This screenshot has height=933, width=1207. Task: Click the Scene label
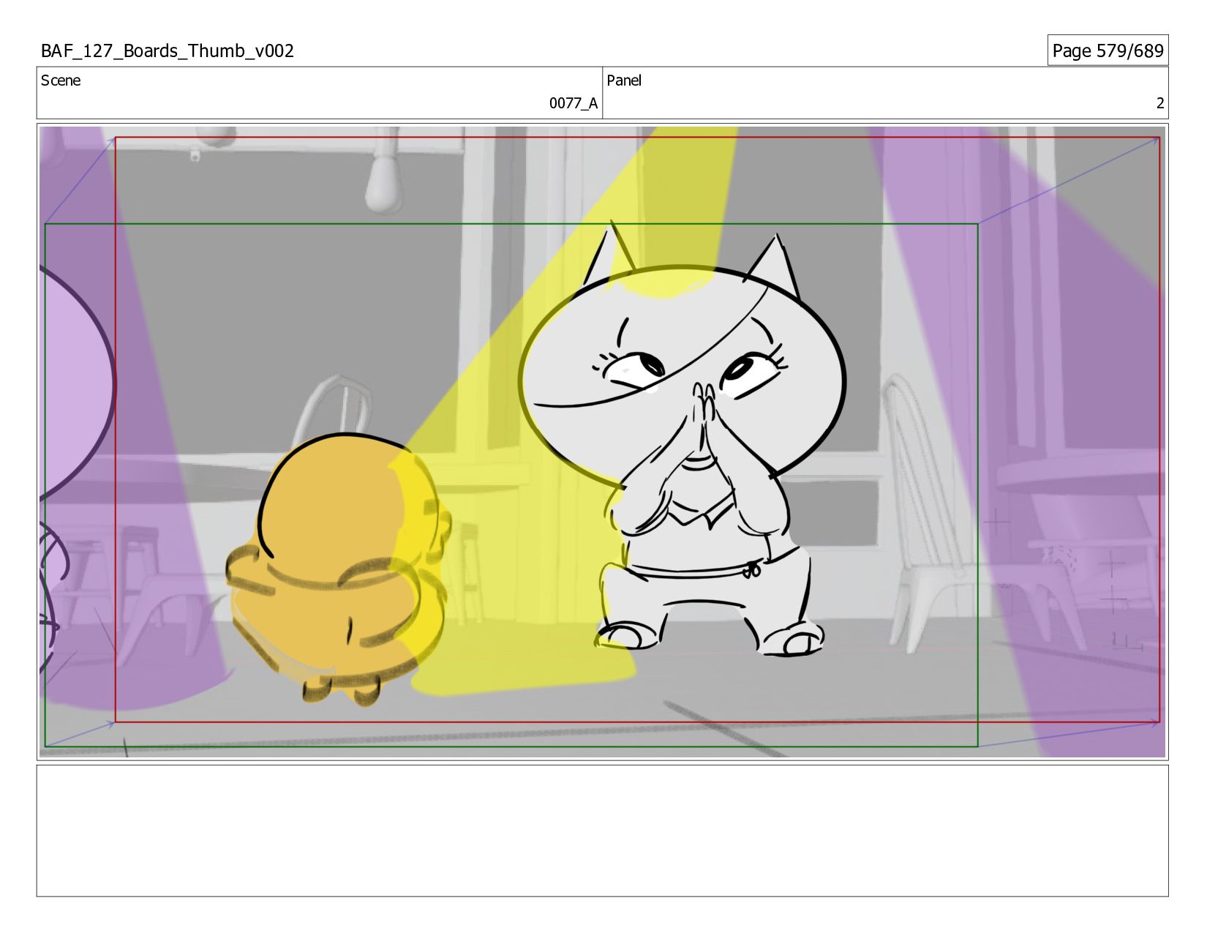[61, 80]
